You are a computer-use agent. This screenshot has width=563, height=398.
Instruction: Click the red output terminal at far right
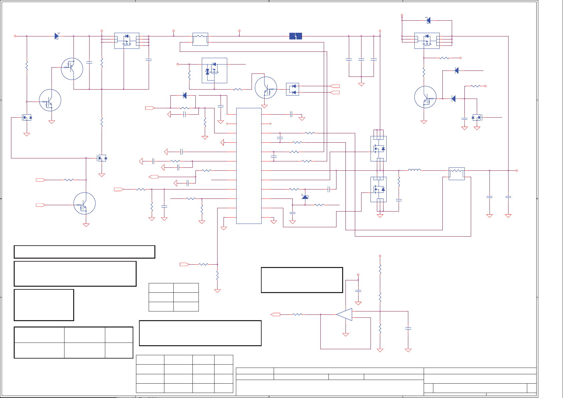517,170
